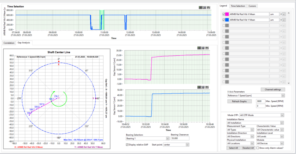This screenshot has height=154, width=296.
Task: Click the 27.03.2025 - 10:58:46.020 timestamp
Action: click(87, 57)
